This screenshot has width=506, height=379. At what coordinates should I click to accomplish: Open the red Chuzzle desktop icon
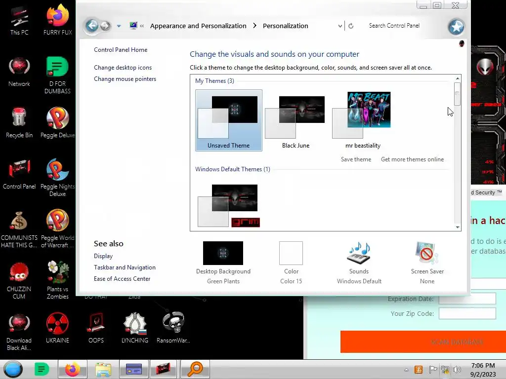click(x=19, y=280)
